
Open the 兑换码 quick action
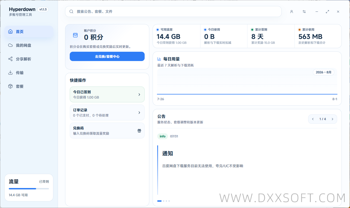click(x=107, y=131)
